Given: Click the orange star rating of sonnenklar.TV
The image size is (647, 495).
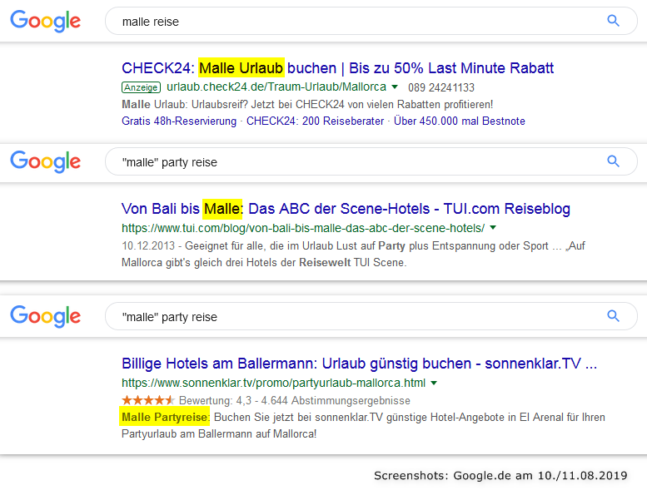Looking at the screenshot, I should [x=147, y=400].
